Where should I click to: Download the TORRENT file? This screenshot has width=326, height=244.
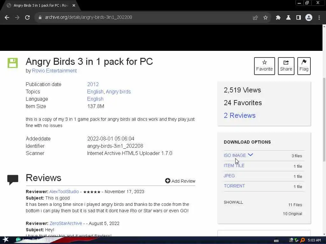click(234, 186)
